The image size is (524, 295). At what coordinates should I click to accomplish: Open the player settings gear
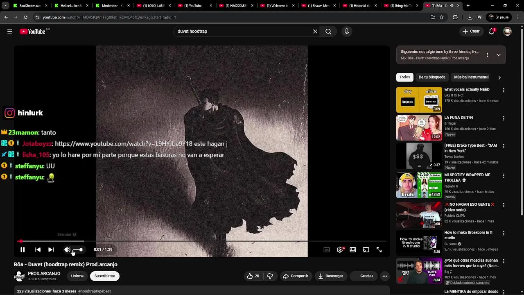[x=340, y=250]
